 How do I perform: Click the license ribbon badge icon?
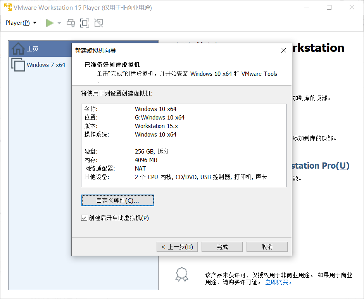(182, 275)
